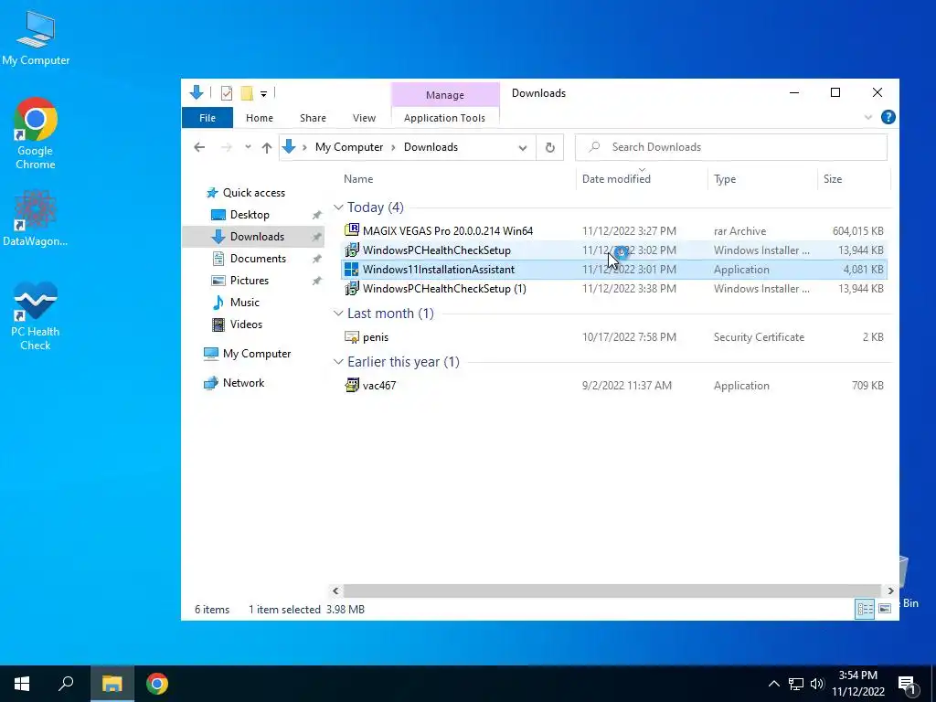This screenshot has width=936, height=702.
Task: Switch to large thumbnails view
Action: point(885,609)
